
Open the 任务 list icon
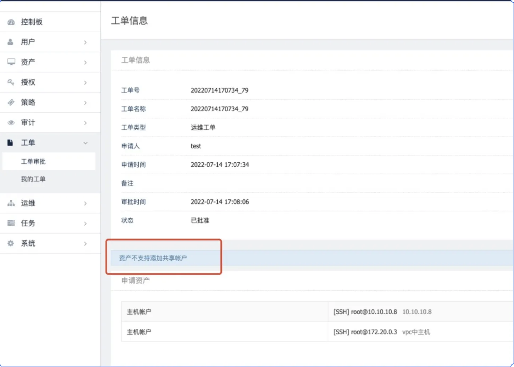tap(10, 223)
